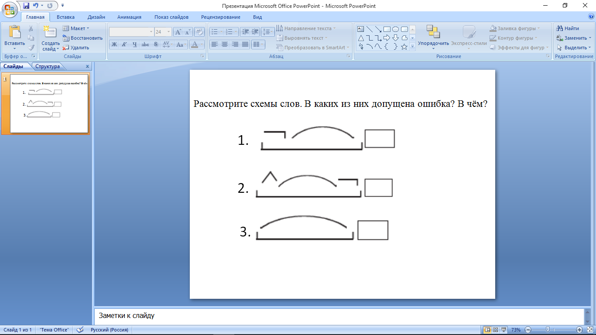Click the Вставить paste icon
This screenshot has width=596, height=335.
[x=14, y=33]
